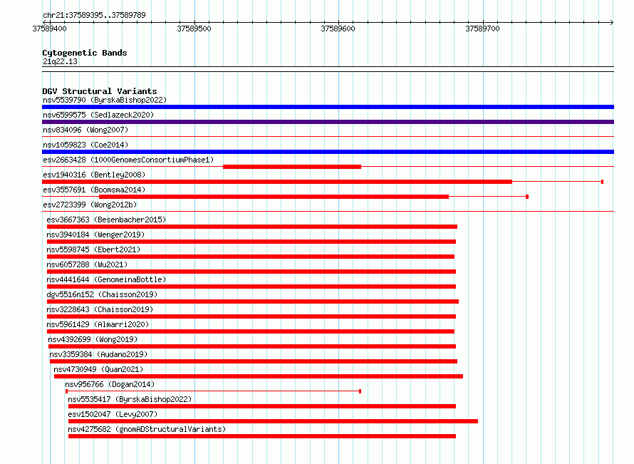Click the ruler's right arrow end

pos(612,22)
